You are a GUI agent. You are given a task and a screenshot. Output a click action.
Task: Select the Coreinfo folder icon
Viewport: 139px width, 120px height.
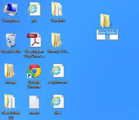[57, 9]
